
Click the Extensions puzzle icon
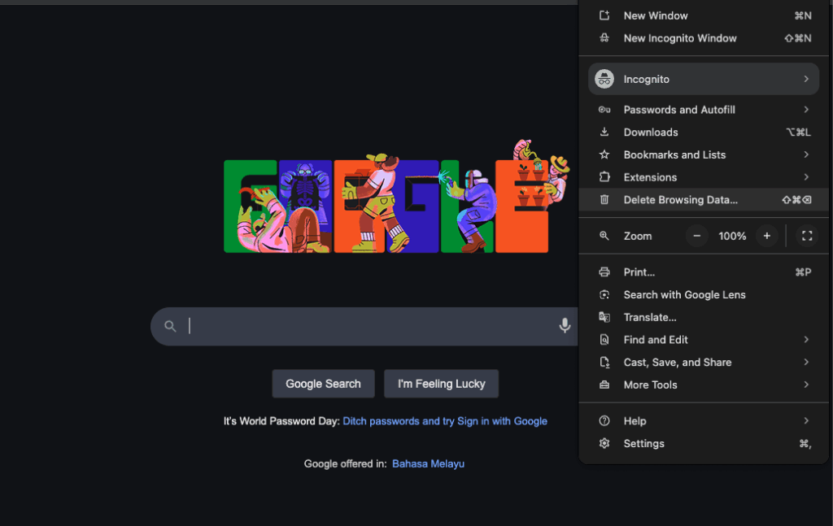click(x=604, y=177)
